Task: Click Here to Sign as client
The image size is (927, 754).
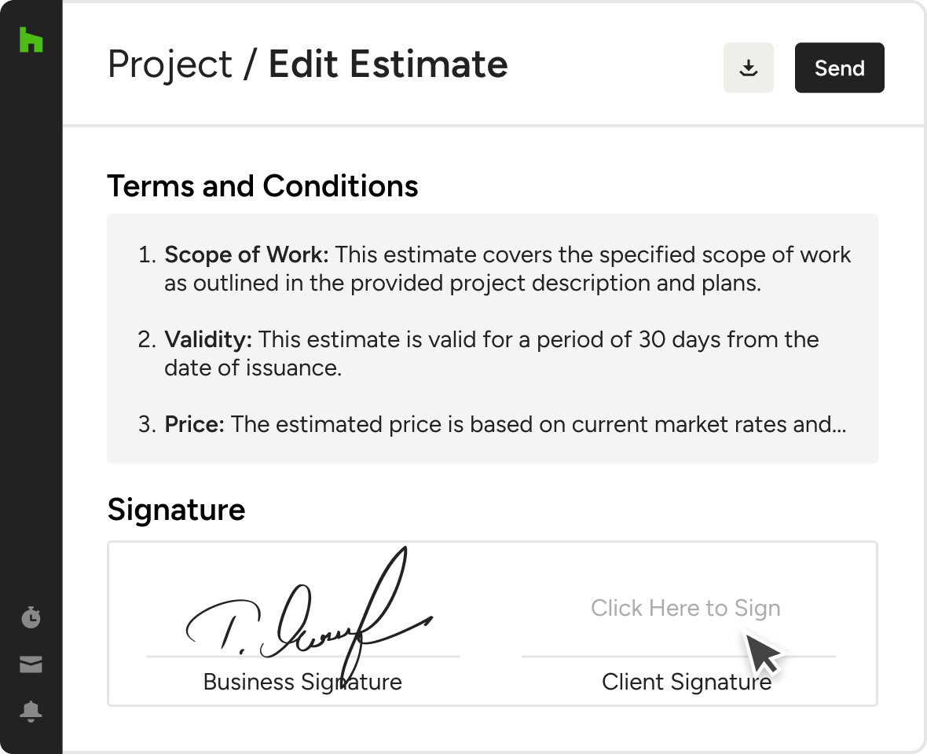Action: point(685,608)
